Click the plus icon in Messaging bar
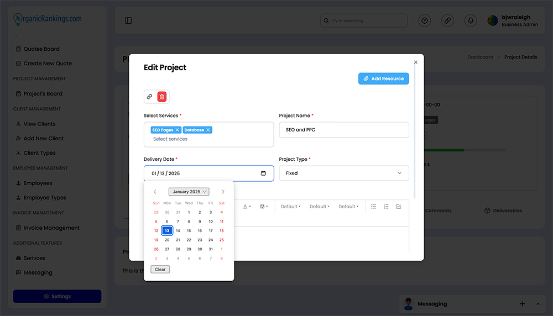This screenshot has width=553, height=316. [523, 304]
